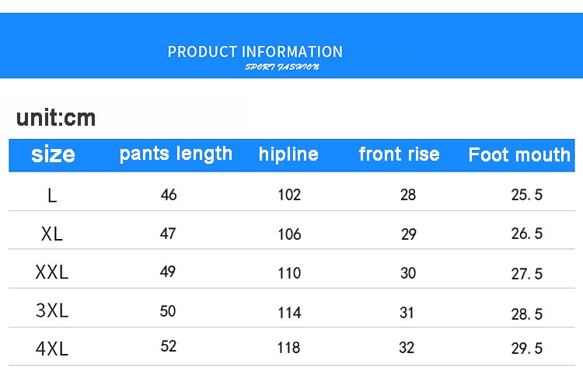Image resolution: width=583 pixels, height=371 pixels.
Task: Click the 4XL size row label
Action: click(x=52, y=348)
